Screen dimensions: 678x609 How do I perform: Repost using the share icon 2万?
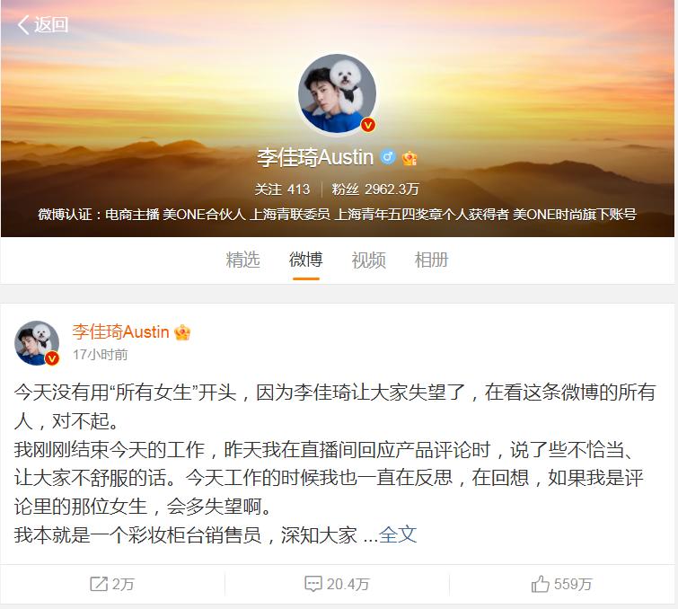[112, 584]
